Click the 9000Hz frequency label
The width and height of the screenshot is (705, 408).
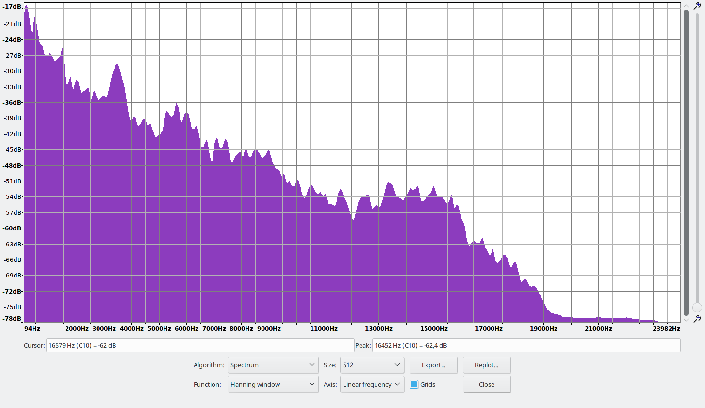269,328
